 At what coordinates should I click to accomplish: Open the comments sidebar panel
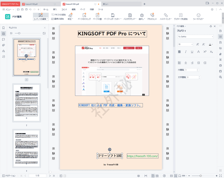coord(4,40)
